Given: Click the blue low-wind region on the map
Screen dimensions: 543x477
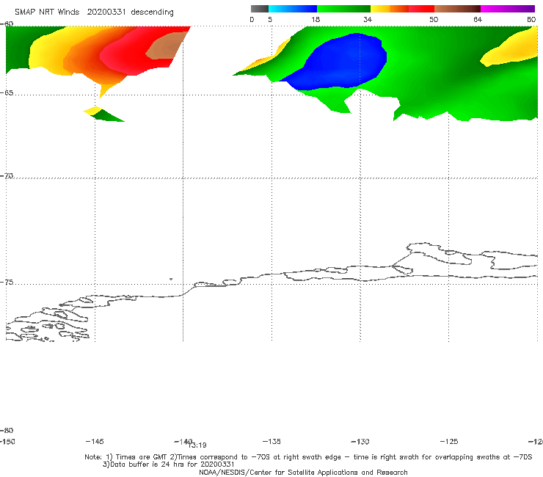Looking at the screenshot, I should pyautogui.click(x=341, y=62).
